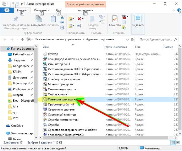
Task: Open recent locations dropdown arrow
Action: (x=18, y=40)
